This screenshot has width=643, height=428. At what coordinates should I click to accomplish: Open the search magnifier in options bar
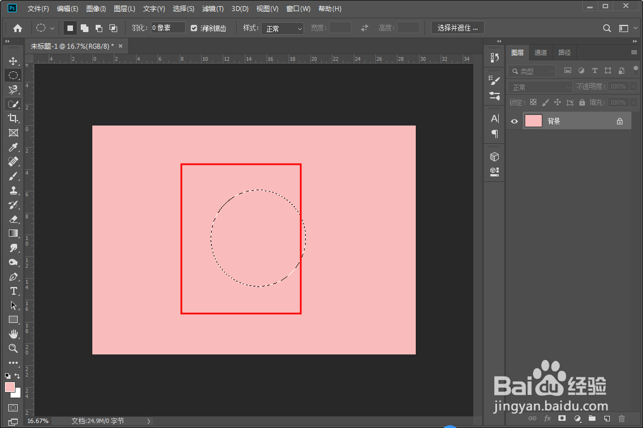[x=607, y=28]
